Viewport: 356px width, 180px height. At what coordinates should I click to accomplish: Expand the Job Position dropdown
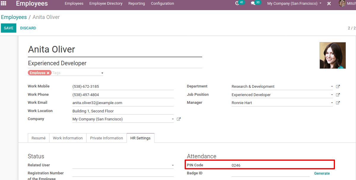pos(332,95)
